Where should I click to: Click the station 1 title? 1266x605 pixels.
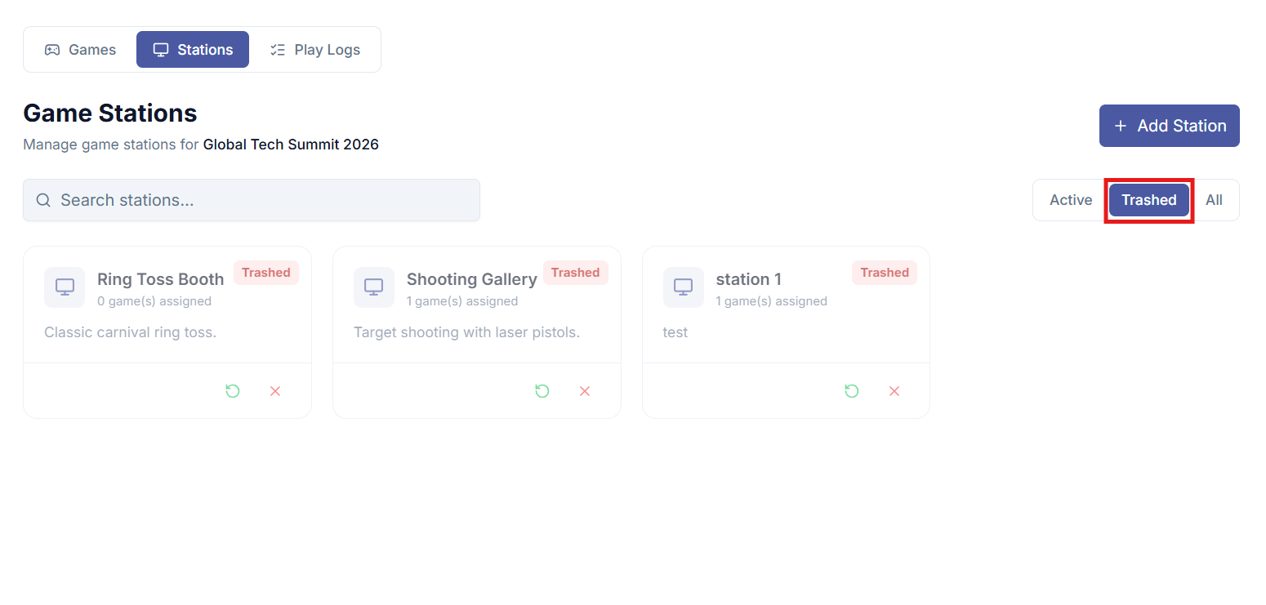tap(749, 279)
